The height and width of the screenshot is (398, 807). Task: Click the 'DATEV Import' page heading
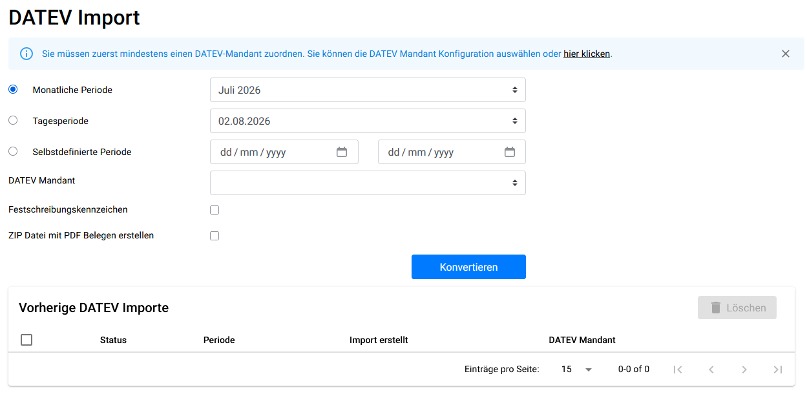click(x=74, y=17)
